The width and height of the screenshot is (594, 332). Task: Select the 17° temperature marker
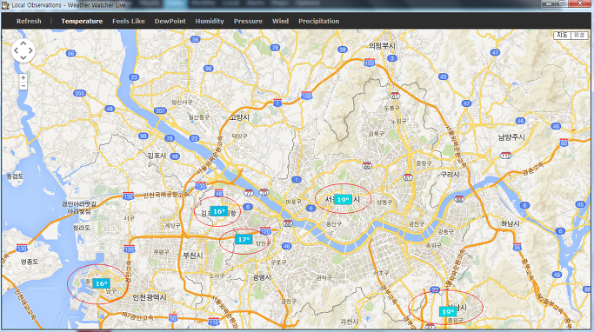coord(244,239)
